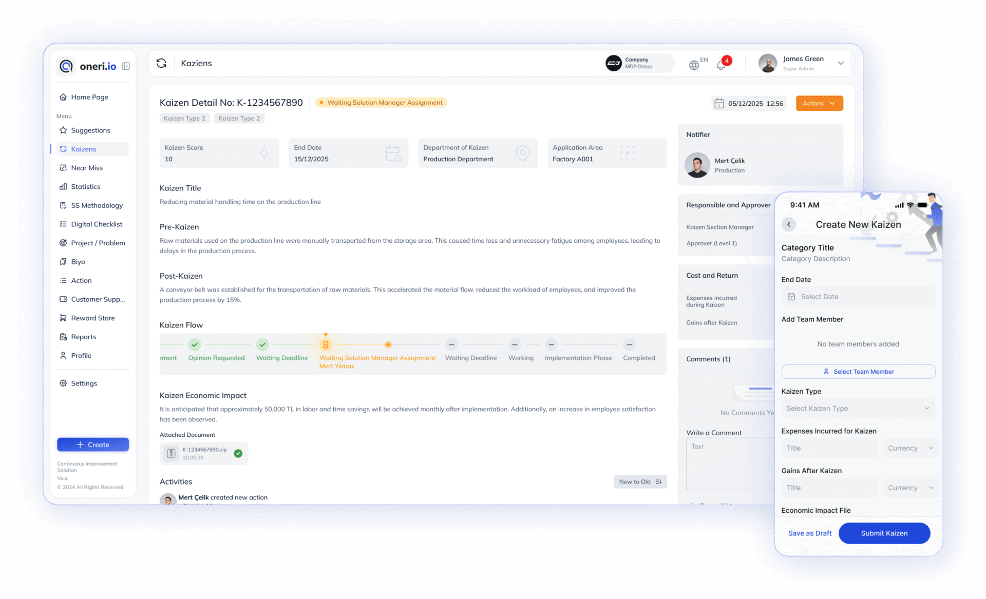This screenshot has width=986, height=599.
Task: Click the back arrow in Create New Kaizen
Action: pos(789,224)
